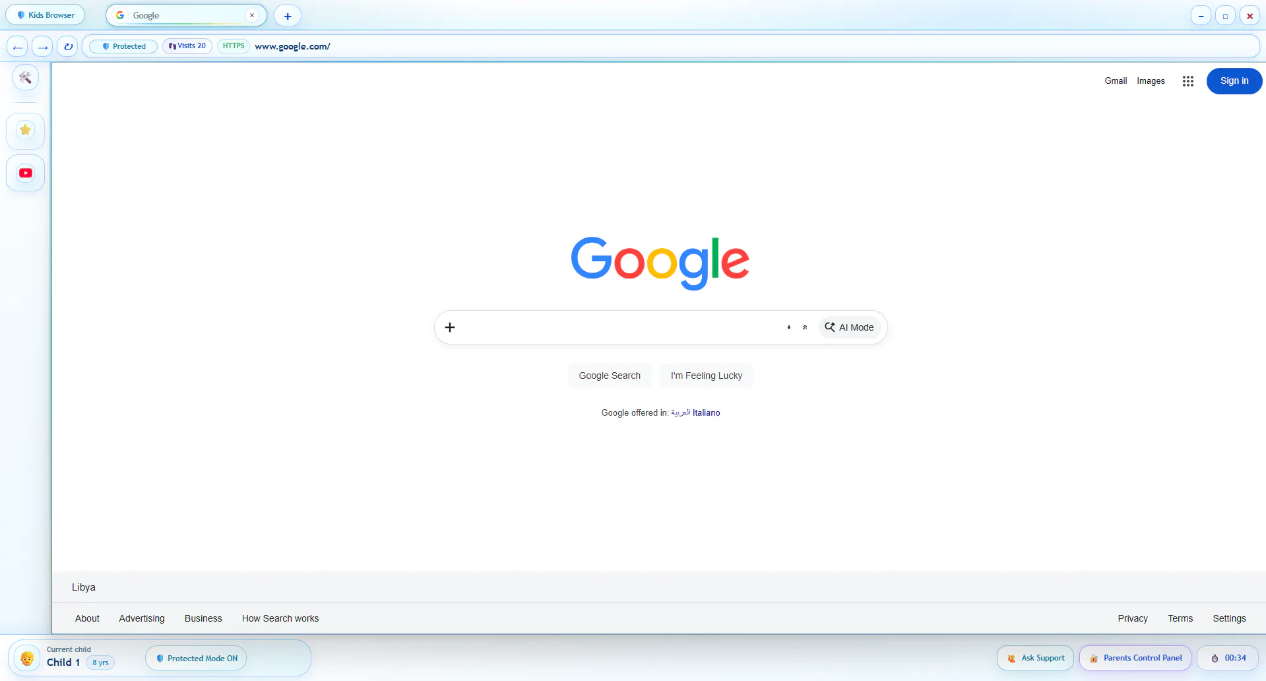The height and width of the screenshot is (681, 1266).
Task: Open the Visits 20 counter badge
Action: (x=187, y=46)
